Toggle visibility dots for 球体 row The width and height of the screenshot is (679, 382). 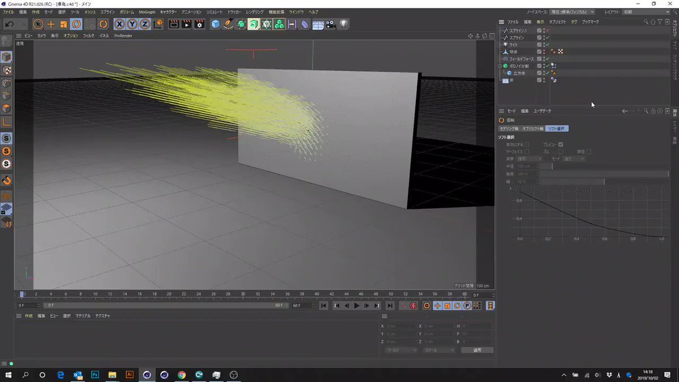tap(544, 51)
